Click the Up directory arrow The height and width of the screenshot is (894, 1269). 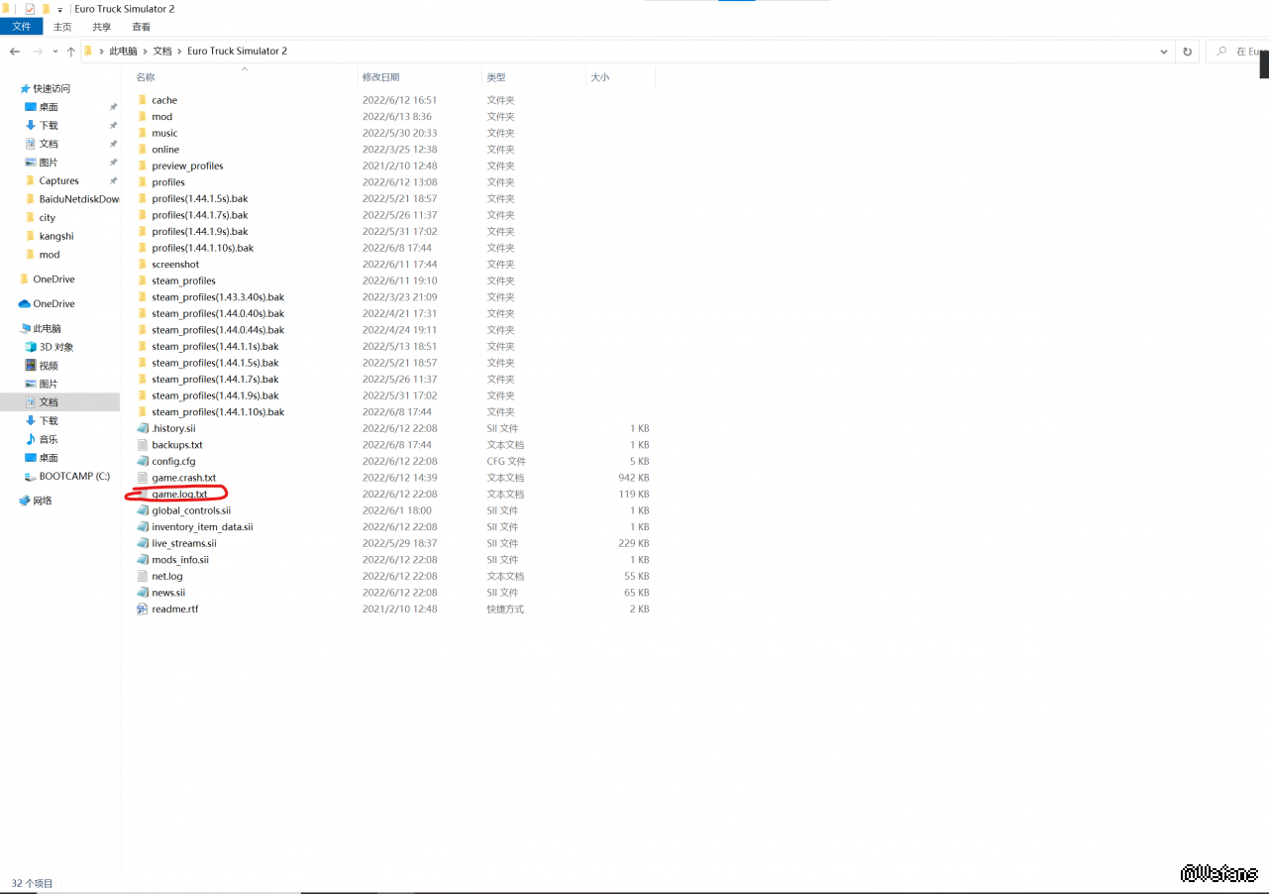tap(70, 52)
